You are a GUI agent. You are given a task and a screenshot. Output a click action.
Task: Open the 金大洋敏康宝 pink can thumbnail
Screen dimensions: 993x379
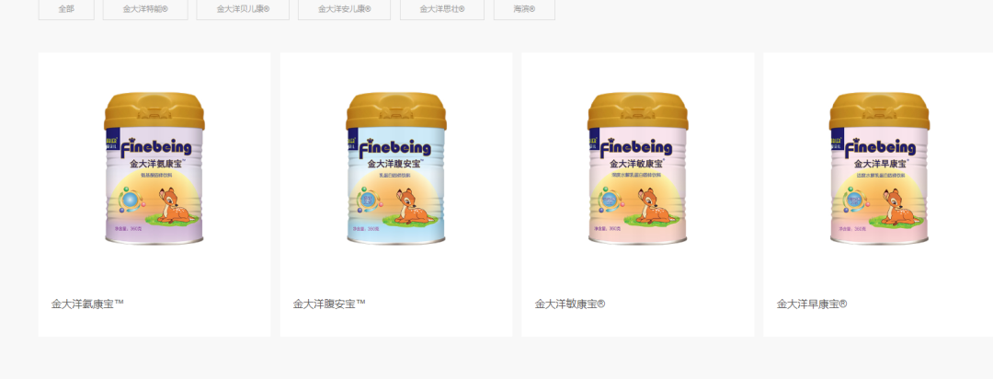point(638,168)
